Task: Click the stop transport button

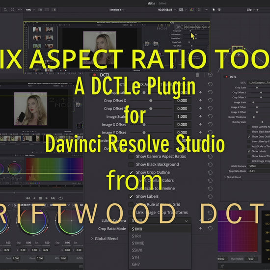Action: [x=40, y=198]
